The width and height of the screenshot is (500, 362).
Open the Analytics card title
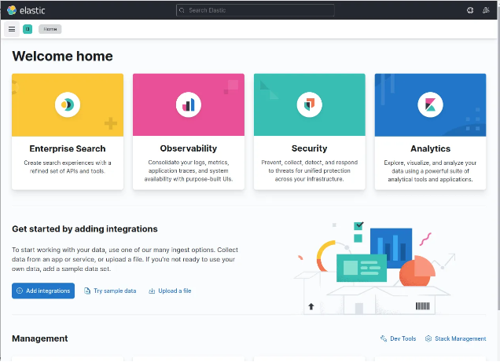pos(431,148)
